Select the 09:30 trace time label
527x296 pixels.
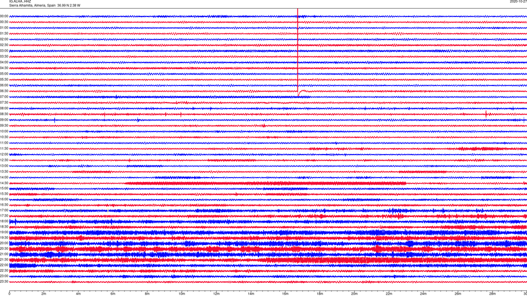(4, 126)
